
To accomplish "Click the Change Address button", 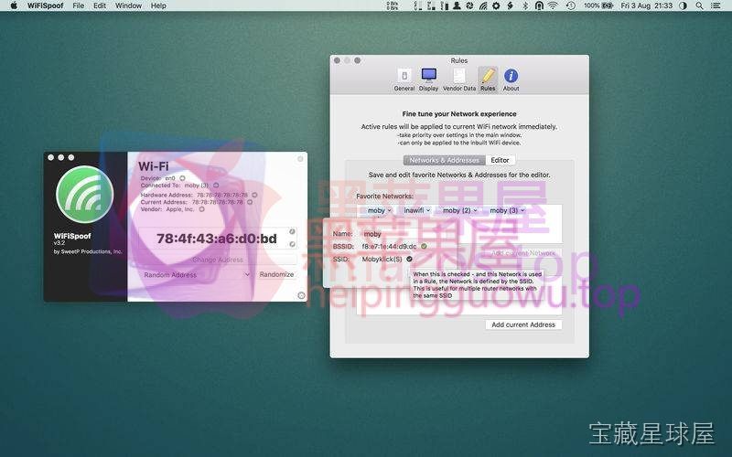I will pos(218,260).
